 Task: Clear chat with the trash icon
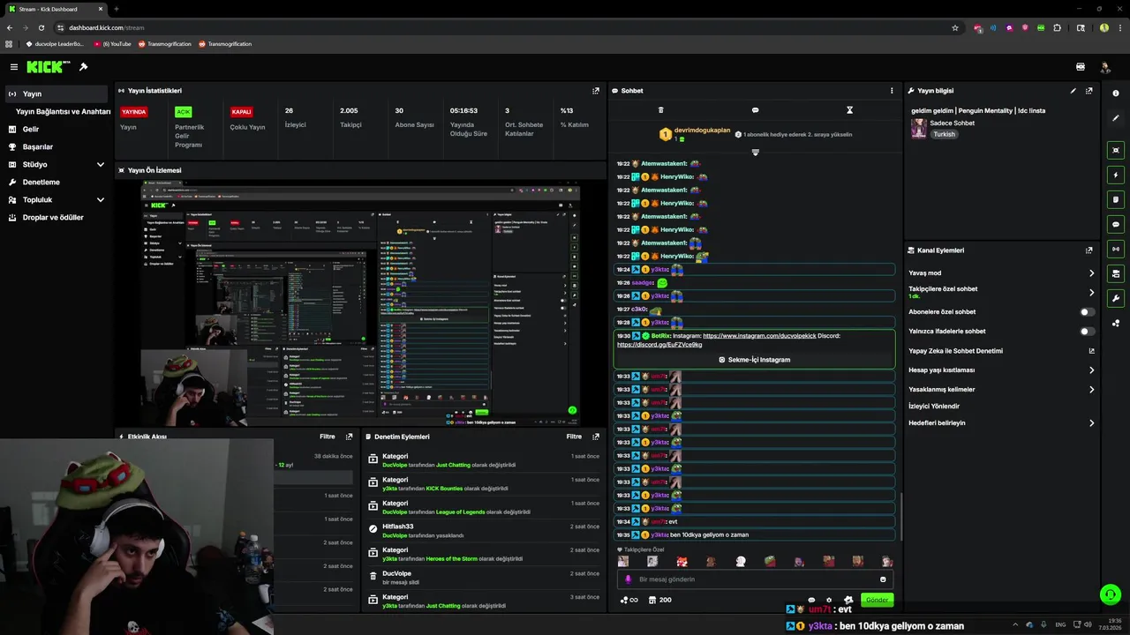660,110
